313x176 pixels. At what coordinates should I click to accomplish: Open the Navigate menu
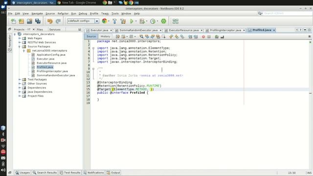(37, 14)
